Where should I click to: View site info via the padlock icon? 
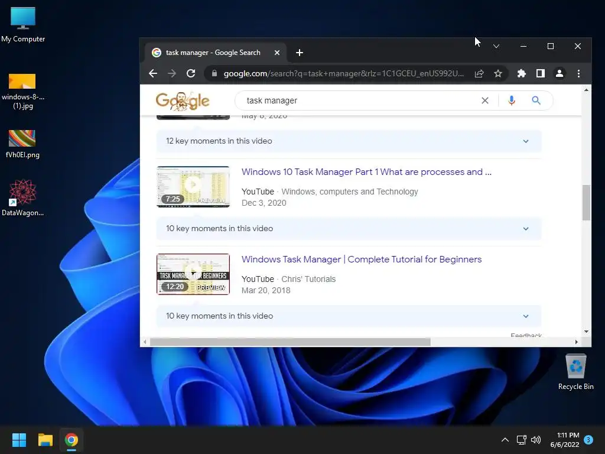[214, 73]
